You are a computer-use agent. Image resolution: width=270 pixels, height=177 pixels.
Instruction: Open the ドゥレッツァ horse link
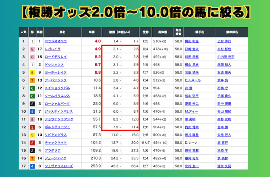56,65
